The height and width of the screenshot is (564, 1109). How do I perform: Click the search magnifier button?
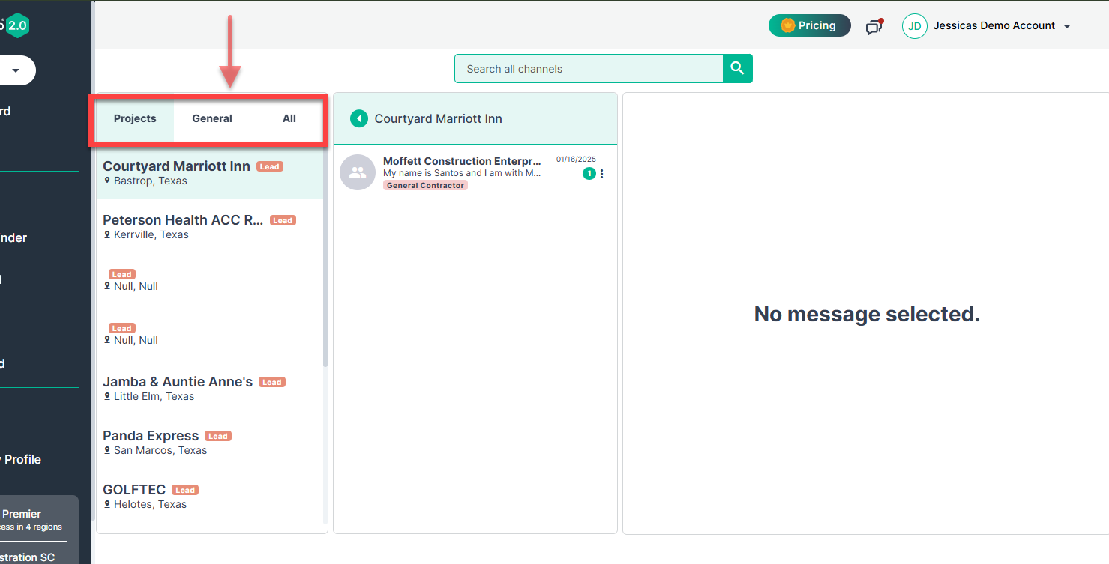pyautogui.click(x=737, y=69)
